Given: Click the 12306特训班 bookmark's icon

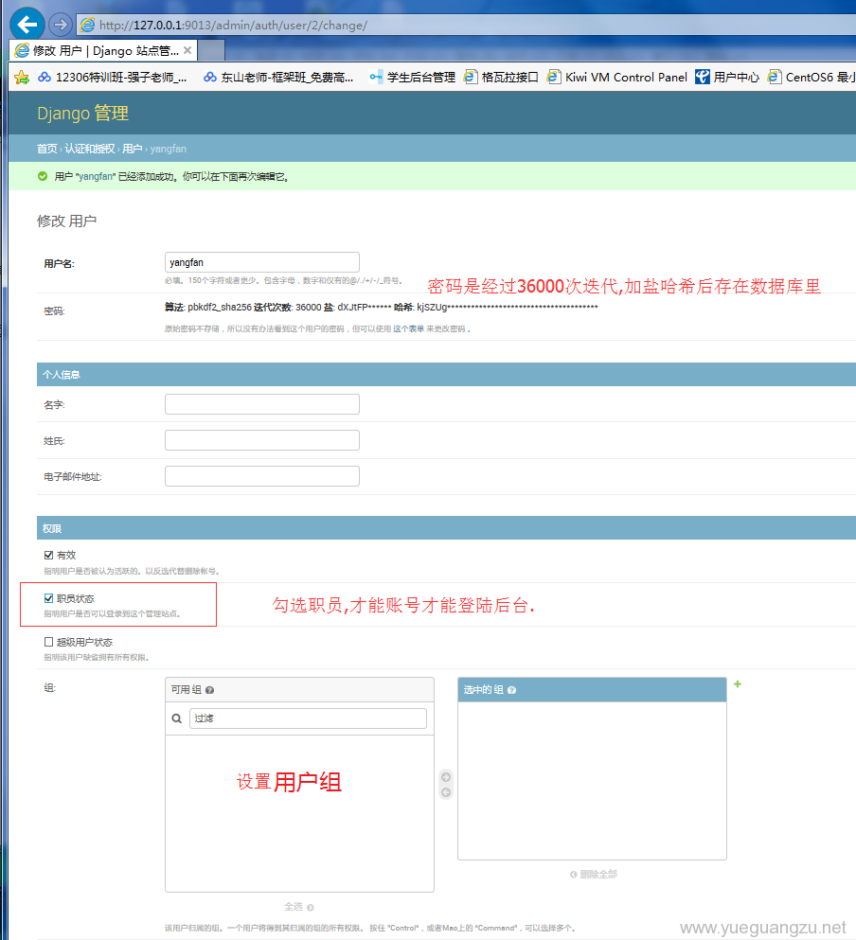Looking at the screenshot, I should pyautogui.click(x=45, y=77).
